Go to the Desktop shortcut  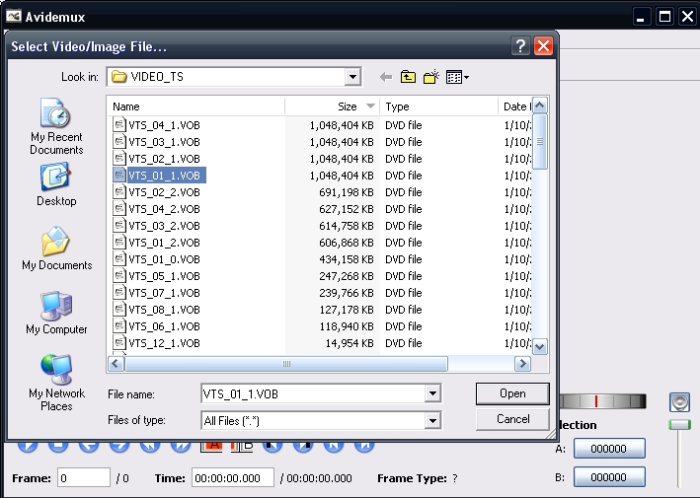coord(56,184)
